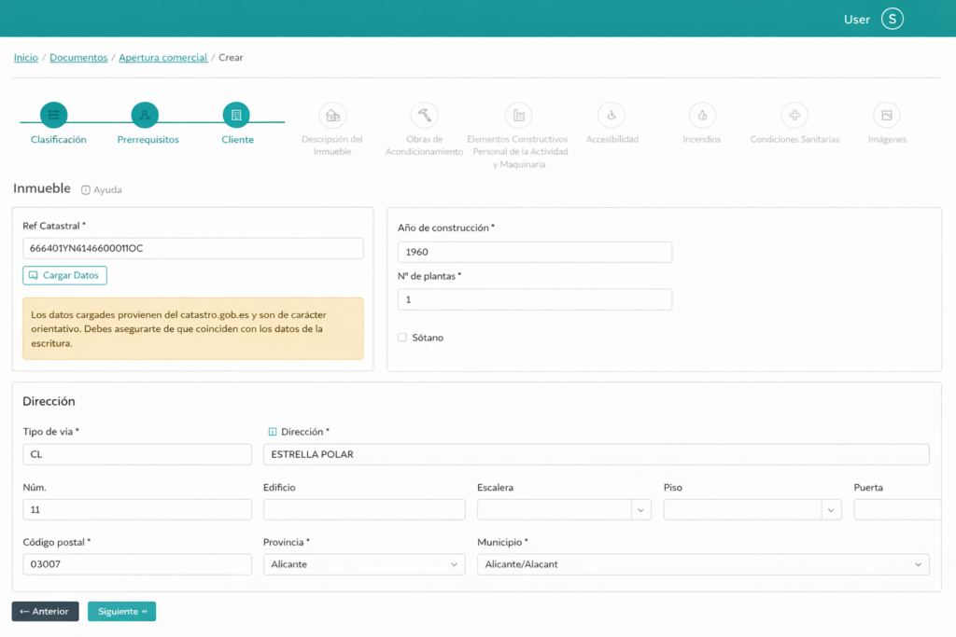Open the Descripción del Inmueble step icon
This screenshot has width=956, height=637.
click(x=331, y=115)
